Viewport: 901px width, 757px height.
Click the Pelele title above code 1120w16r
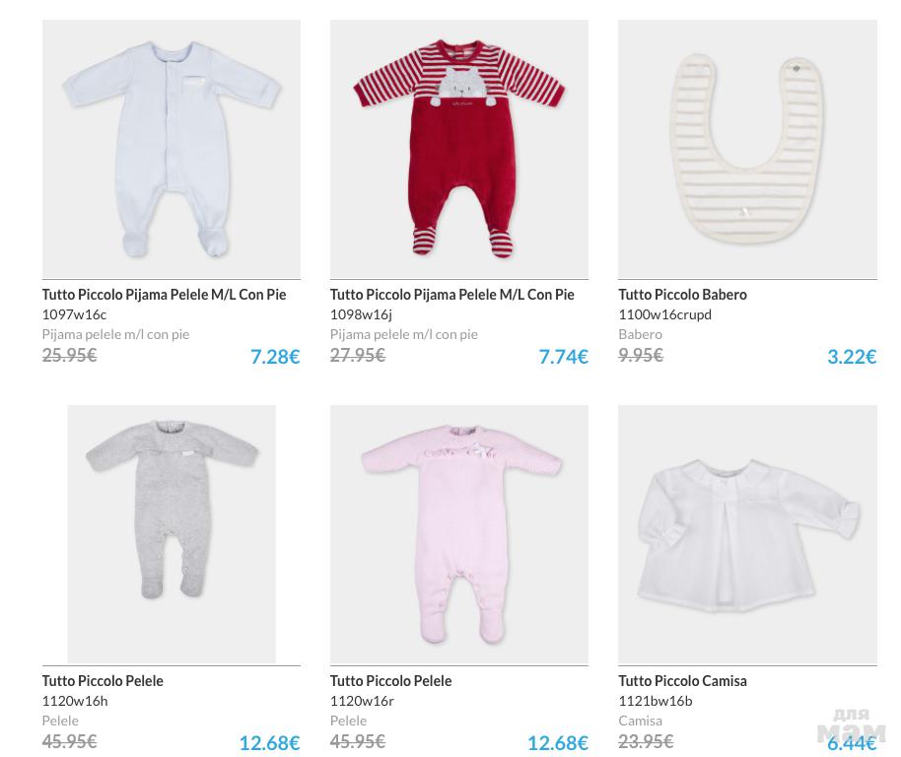pos(390,681)
